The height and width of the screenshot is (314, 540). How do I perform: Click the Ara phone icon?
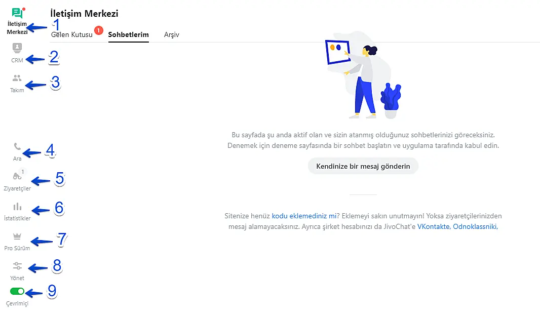[17, 147]
